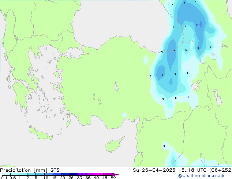Click the island of Cyprus on map
Viewport: 232px width, 179px height.
[113, 145]
